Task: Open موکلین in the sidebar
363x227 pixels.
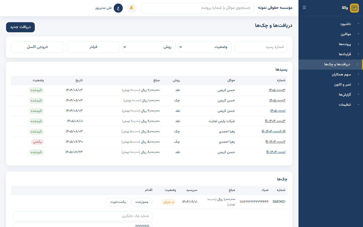Action: [x=331, y=34]
